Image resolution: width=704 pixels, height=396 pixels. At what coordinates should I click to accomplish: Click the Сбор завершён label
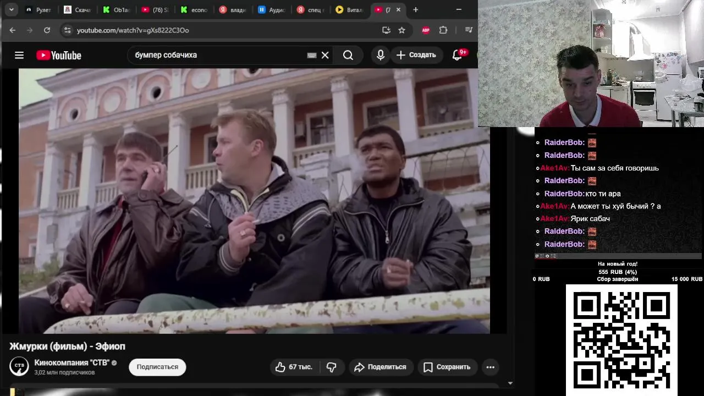(618, 279)
